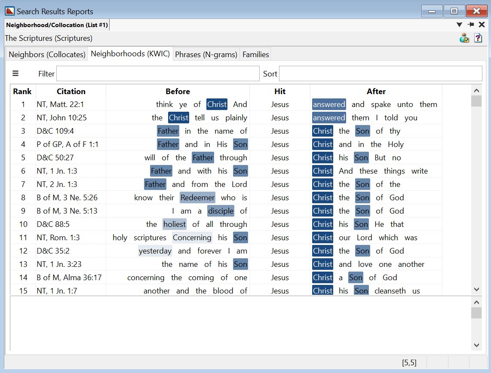Click highlighted word Redeemer in row 8
Viewport: 491px width, 373px height.
[x=197, y=198]
